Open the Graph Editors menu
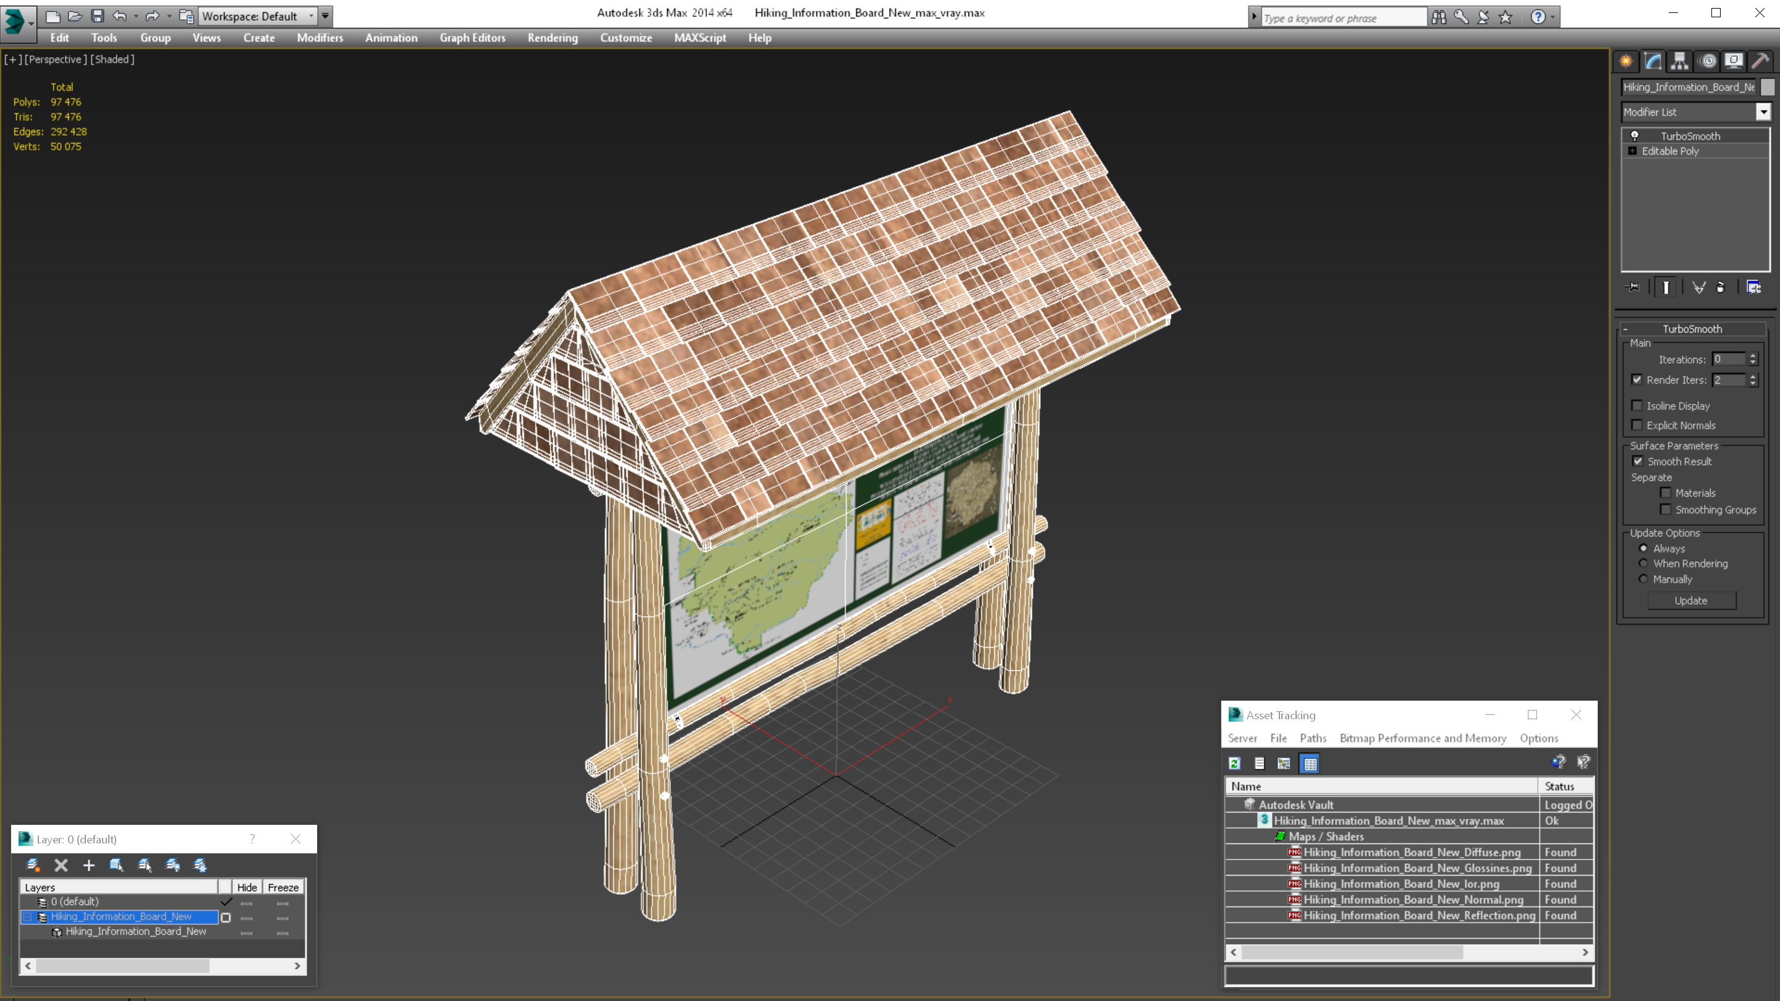Viewport: 1780px width, 1001px height. pyautogui.click(x=473, y=38)
